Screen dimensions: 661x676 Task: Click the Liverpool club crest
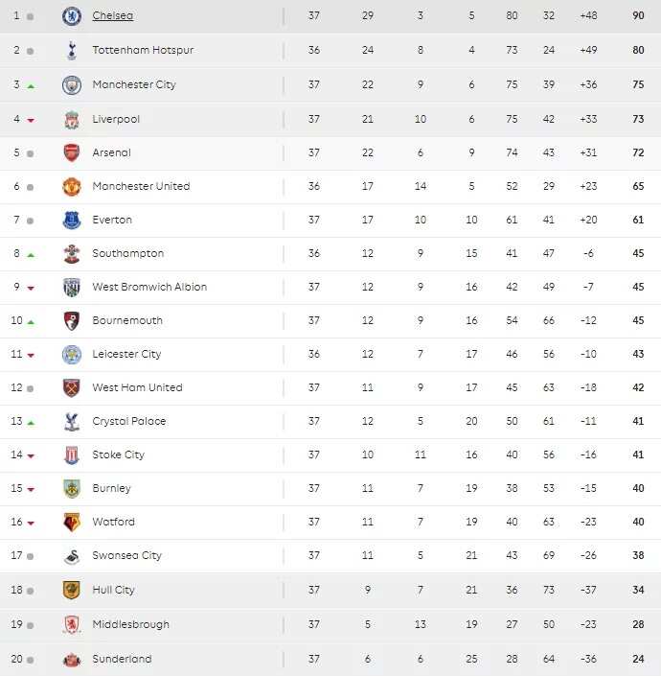72,120
